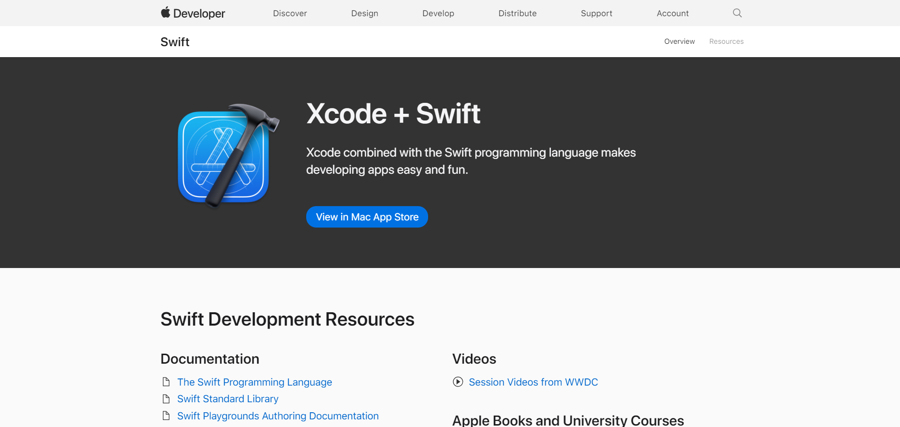
Task: Click the Swift Development Resources heading
Action: tap(287, 319)
